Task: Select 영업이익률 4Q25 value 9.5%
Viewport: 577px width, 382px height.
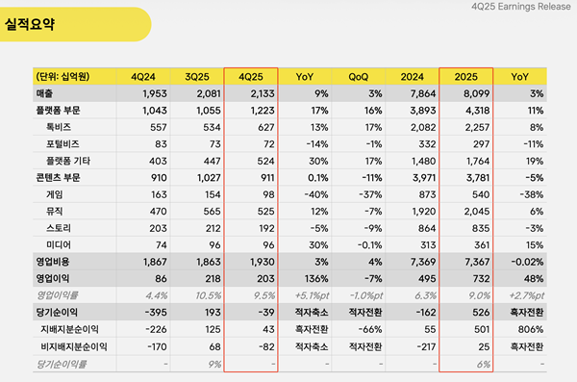Action: [x=264, y=295]
